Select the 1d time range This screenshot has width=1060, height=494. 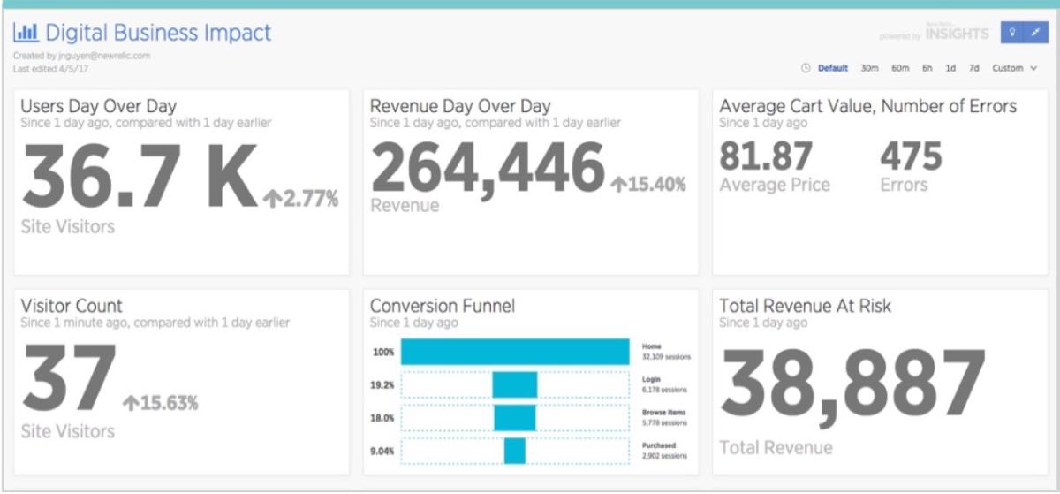pyautogui.click(x=950, y=68)
